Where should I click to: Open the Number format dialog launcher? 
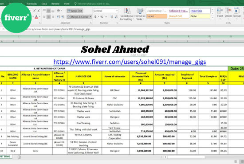(x=117, y=23)
